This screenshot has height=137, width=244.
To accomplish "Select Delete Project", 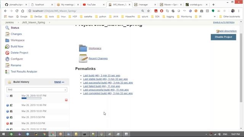I will (x=19, y=53).
